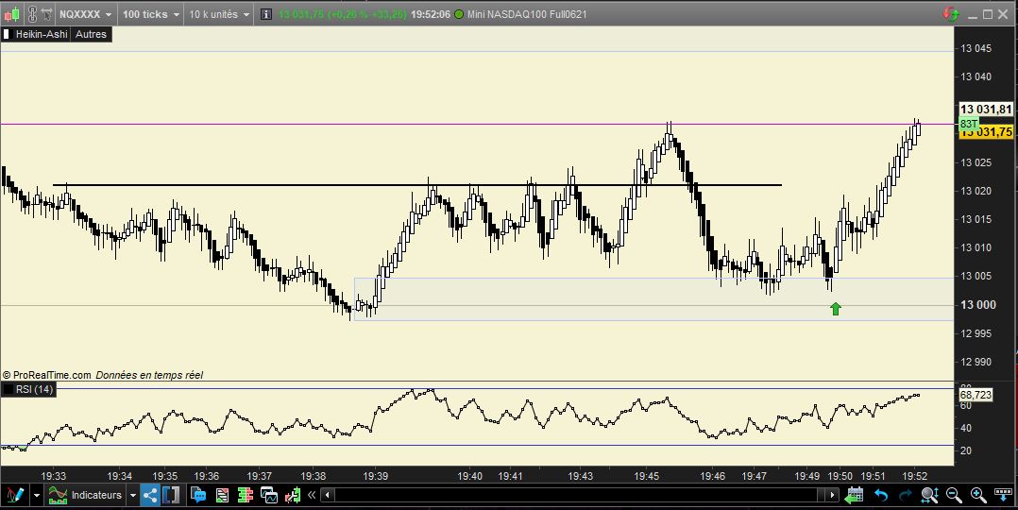Click the green real-time status indicator
This screenshot has width=1018, height=510.
(x=459, y=14)
